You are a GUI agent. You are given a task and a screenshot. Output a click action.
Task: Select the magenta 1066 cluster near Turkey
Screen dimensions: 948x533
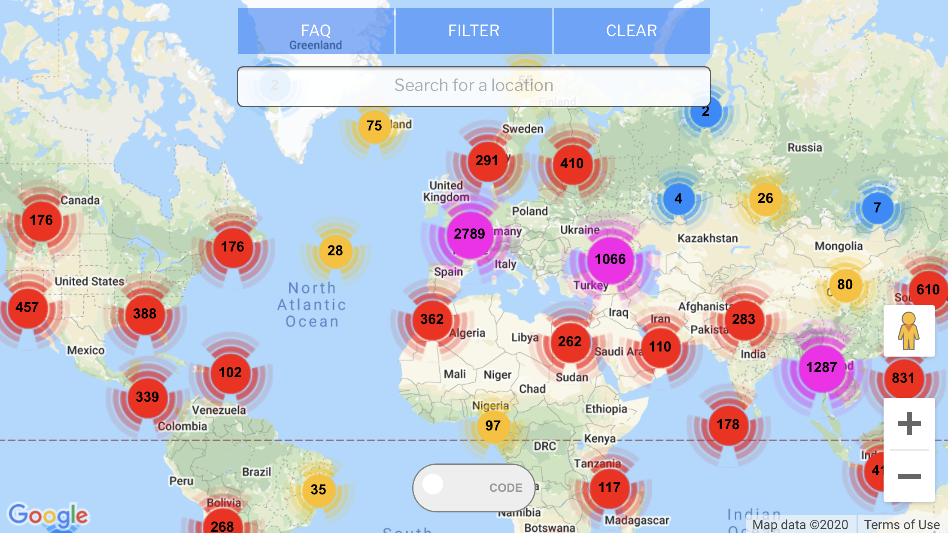[610, 260]
